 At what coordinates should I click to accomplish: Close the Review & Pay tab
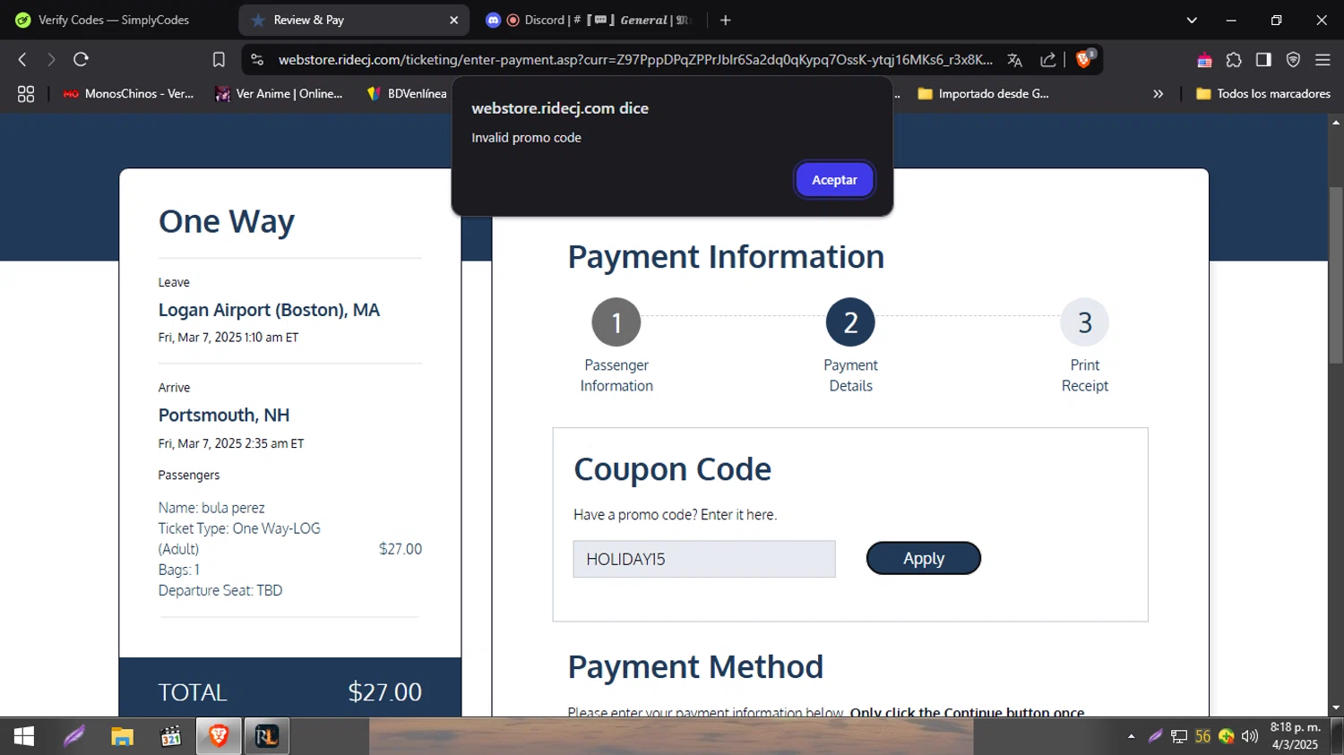(x=453, y=20)
